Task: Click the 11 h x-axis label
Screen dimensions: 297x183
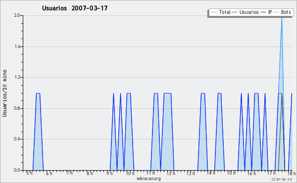Action: click(150, 173)
